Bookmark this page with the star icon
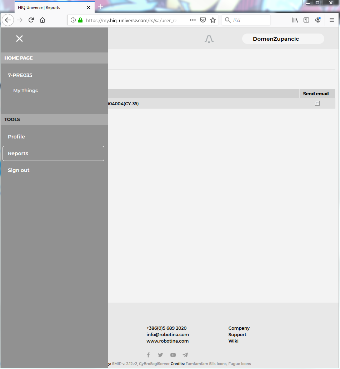This screenshot has width=340, height=369. point(213,20)
